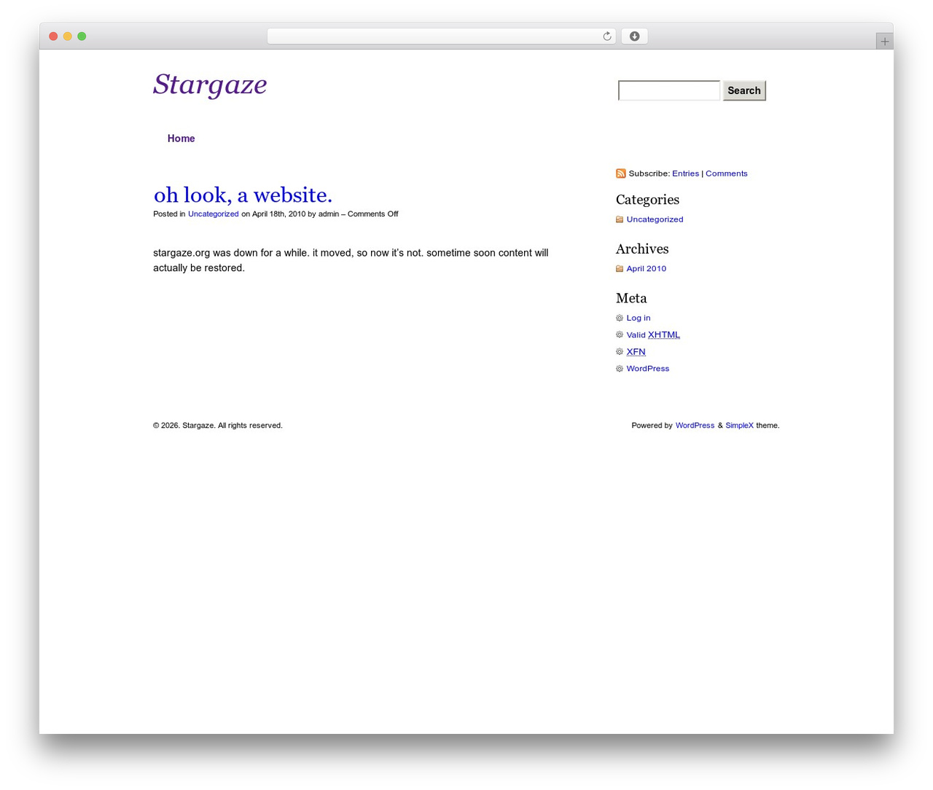Click the Search button
This screenshot has width=933, height=790.
[744, 90]
